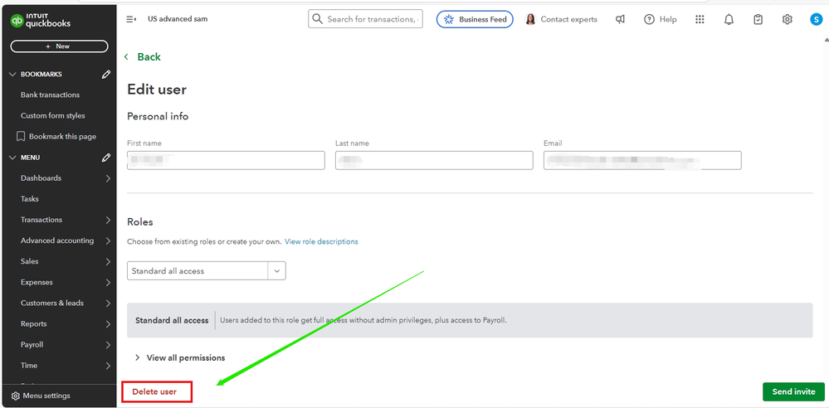Open Menu settings
Image resolution: width=829 pixels, height=408 pixels.
pyautogui.click(x=41, y=396)
